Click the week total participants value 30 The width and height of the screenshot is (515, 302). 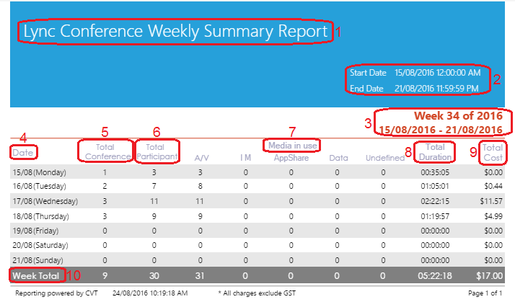pyautogui.click(x=154, y=276)
